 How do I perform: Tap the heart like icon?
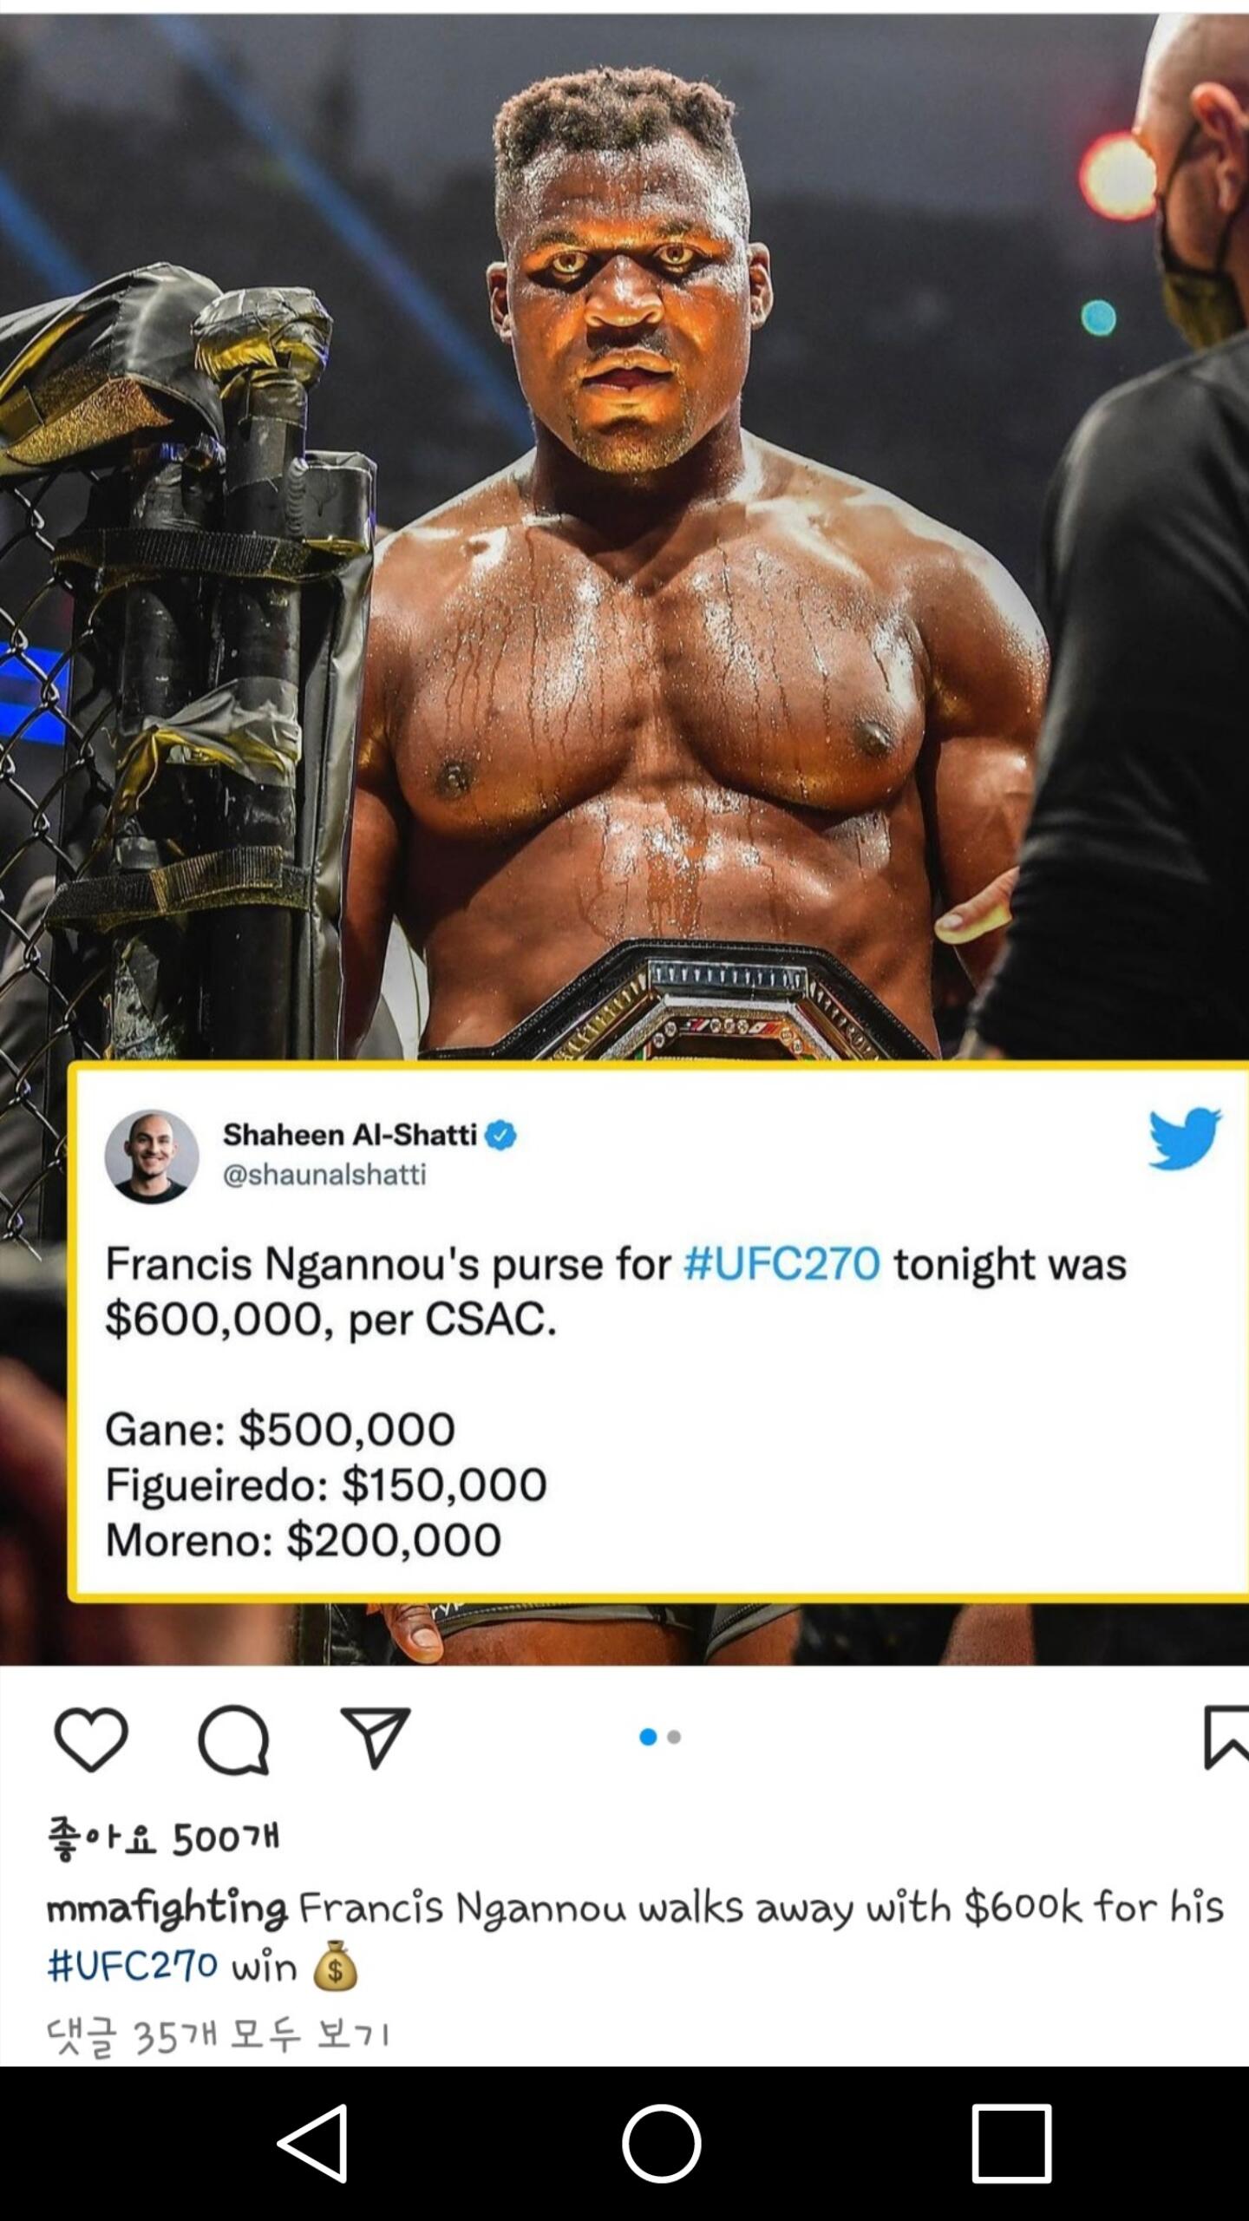click(x=91, y=1739)
